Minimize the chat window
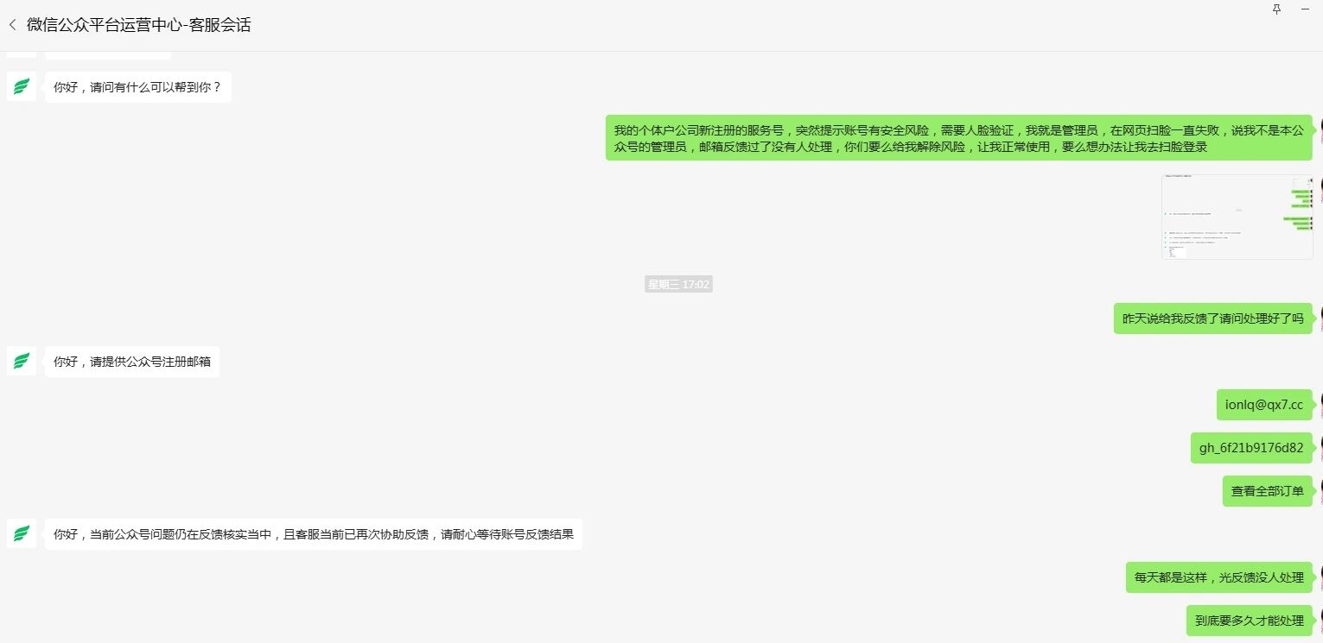Screen dimensions: 1323x643 [1305, 9]
